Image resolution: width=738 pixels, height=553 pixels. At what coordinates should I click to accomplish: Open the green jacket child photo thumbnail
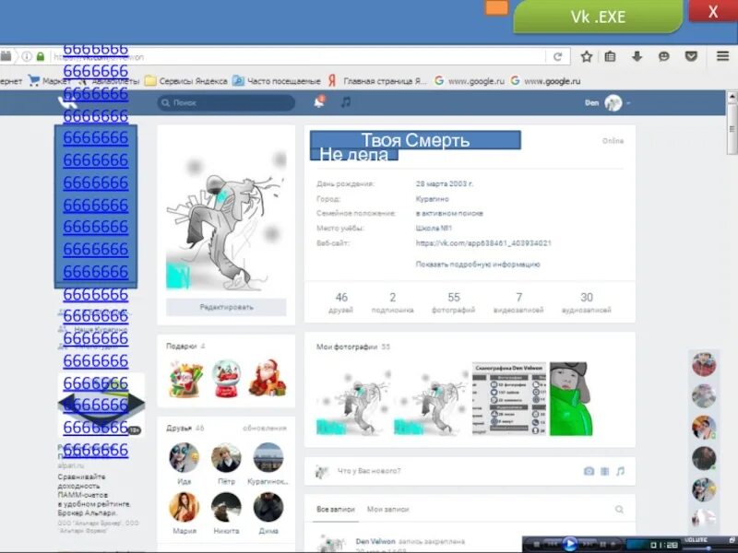571,398
